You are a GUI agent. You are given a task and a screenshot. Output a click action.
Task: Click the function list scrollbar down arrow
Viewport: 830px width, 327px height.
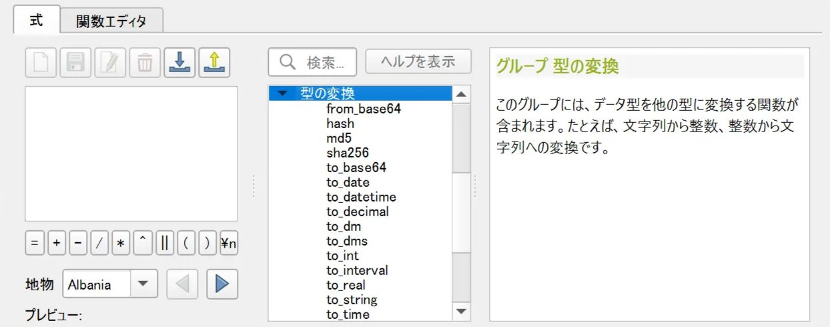pos(461,312)
